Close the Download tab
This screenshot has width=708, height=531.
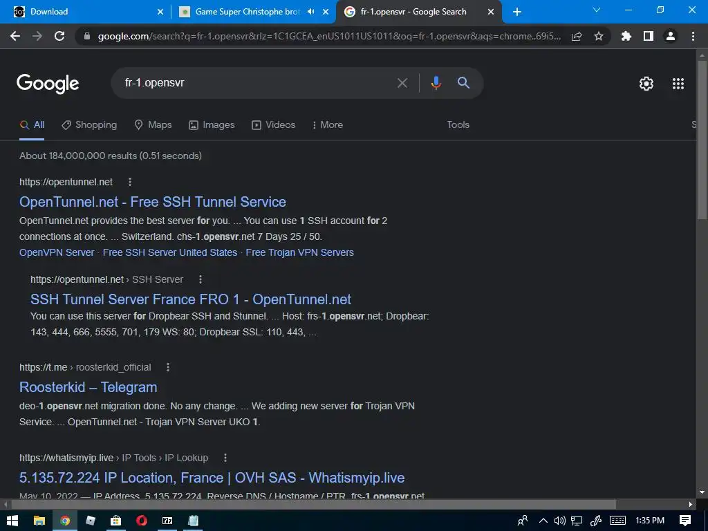pyautogui.click(x=160, y=12)
